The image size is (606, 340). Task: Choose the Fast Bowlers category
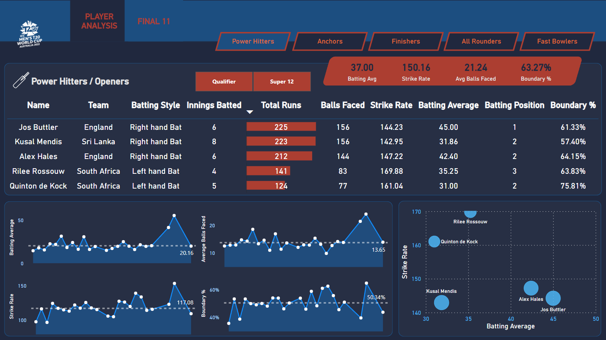pyautogui.click(x=557, y=42)
